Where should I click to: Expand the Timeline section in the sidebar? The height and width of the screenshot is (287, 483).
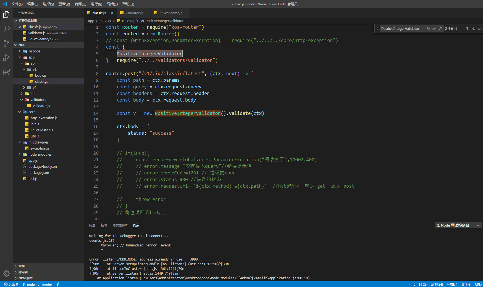(48, 272)
